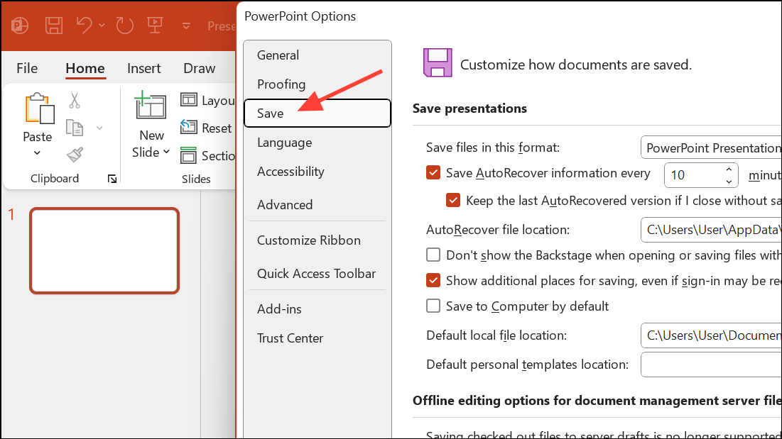Disable Save AutoRecover information checkbox
Screen dimensions: 782x439
[433, 172]
